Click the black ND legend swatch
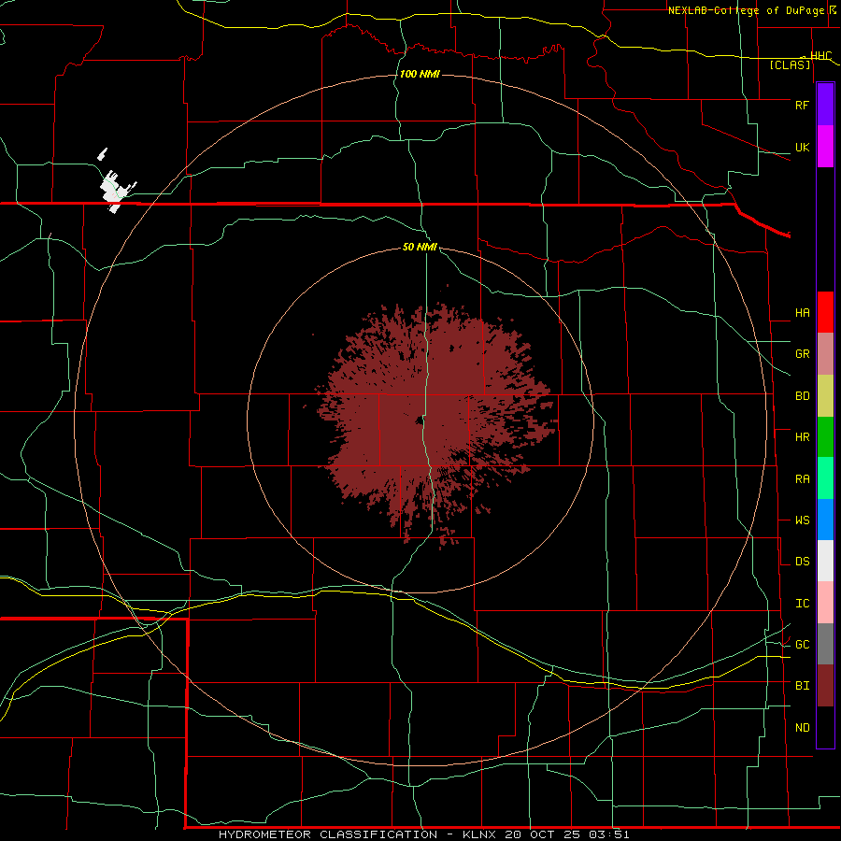 click(x=825, y=727)
